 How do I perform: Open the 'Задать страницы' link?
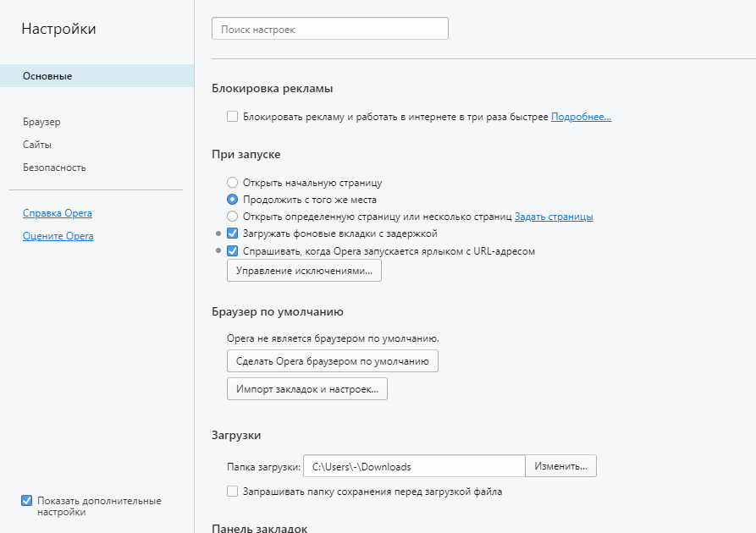coord(554,217)
